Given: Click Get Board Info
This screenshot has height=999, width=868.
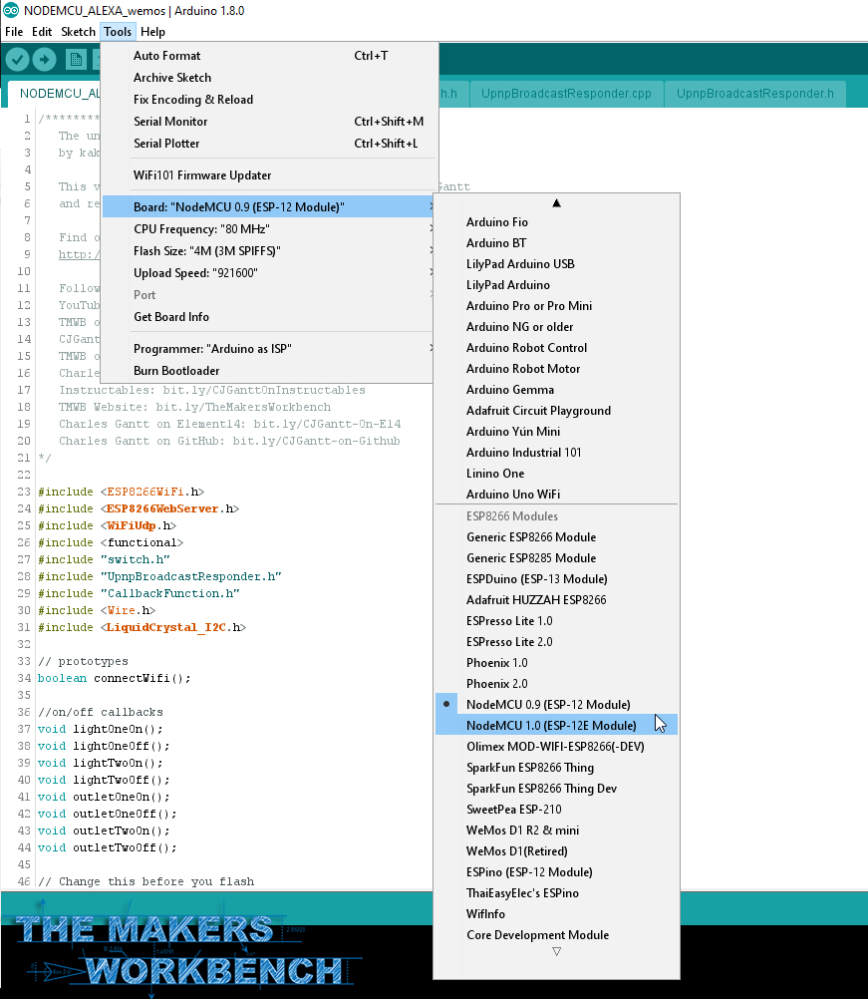Looking at the screenshot, I should pyautogui.click(x=268, y=317).
